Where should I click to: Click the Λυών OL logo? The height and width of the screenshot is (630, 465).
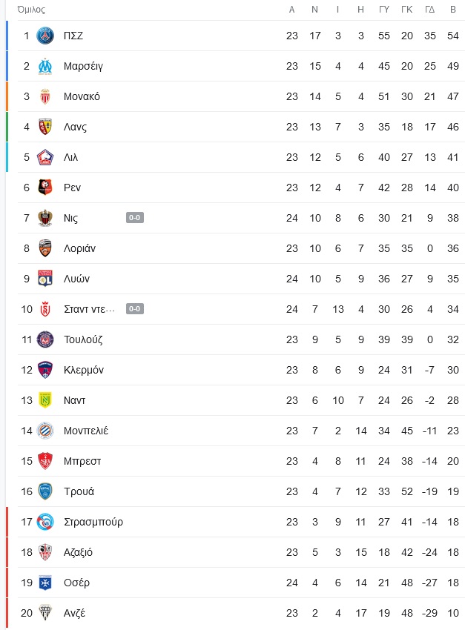(x=45, y=279)
